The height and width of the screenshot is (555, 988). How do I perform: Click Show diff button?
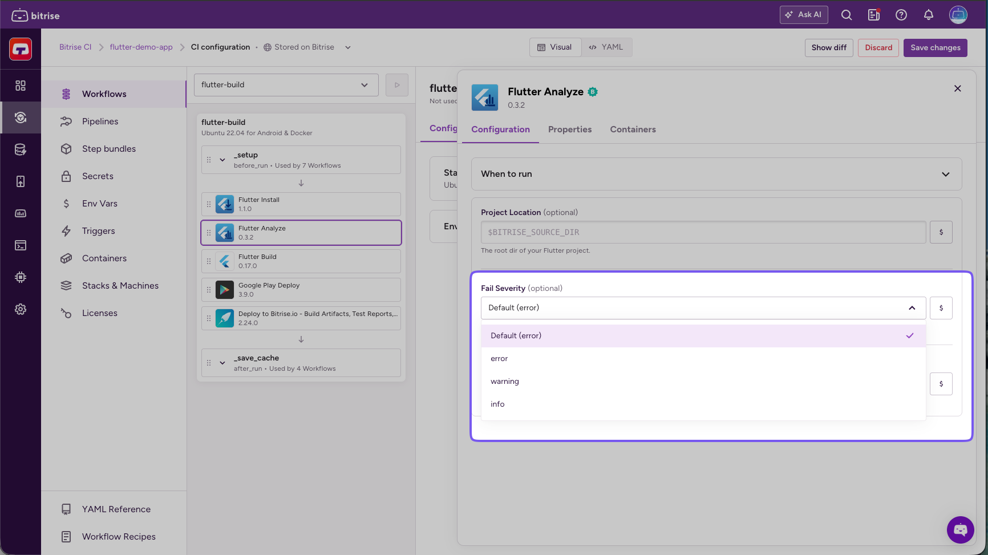[x=829, y=48]
